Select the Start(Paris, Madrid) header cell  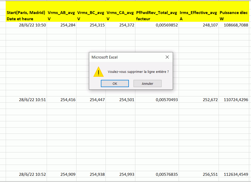tap(26, 12)
